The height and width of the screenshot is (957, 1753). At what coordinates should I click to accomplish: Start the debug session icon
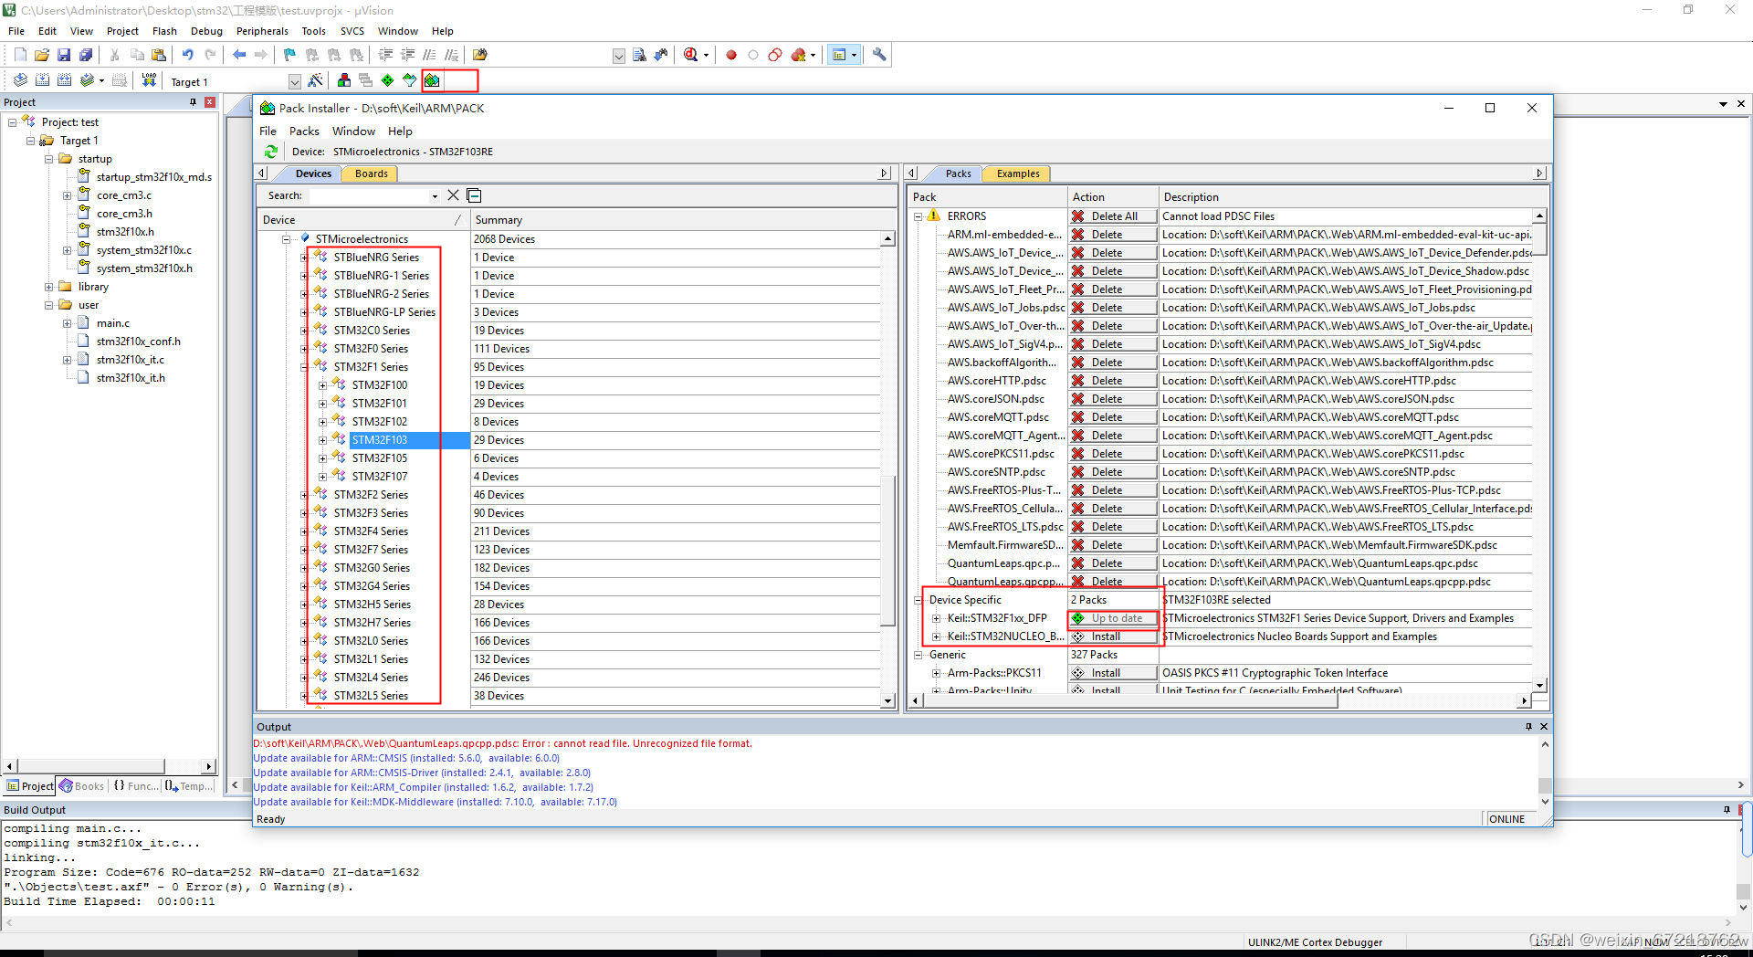tap(691, 55)
